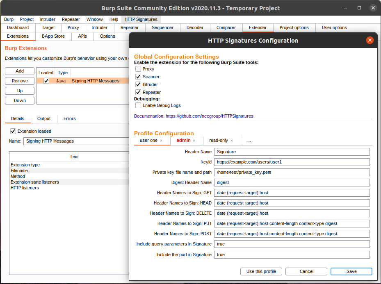Uncheck the Intruder tool checkbox
Viewport: 381px width, 284px height.
pyautogui.click(x=138, y=84)
